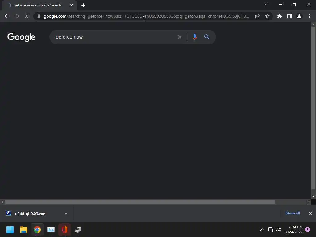
Task: View site information via lock icon
Action: (x=39, y=16)
